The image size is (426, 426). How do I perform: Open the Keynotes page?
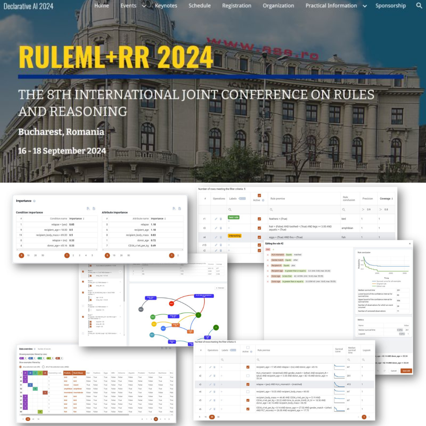click(166, 6)
